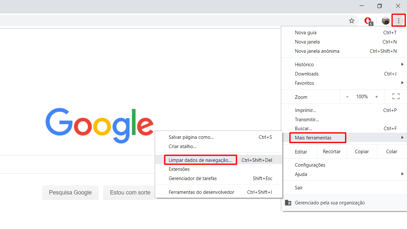Click the organization building icon
The width and height of the screenshot is (407, 229).
[288, 202]
